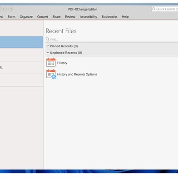Image resolution: width=178 pixels, height=178 pixels.
Task: Open the Help menu
Action: (125, 17)
